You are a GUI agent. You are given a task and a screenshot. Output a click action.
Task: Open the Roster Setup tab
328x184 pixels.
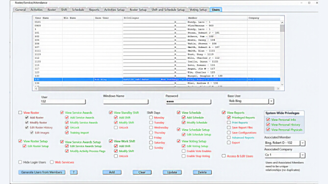[138, 10]
